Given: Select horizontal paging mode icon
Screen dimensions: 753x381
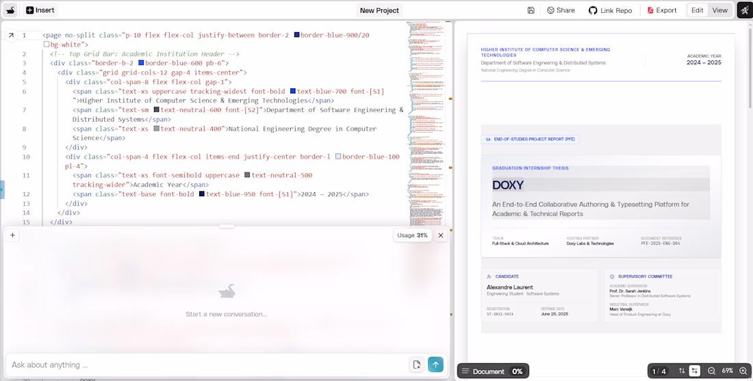Looking at the screenshot, I should [694, 371].
